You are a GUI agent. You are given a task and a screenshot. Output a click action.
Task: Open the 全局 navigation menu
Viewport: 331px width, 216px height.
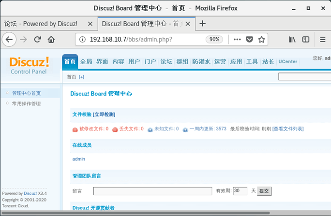coord(86,61)
